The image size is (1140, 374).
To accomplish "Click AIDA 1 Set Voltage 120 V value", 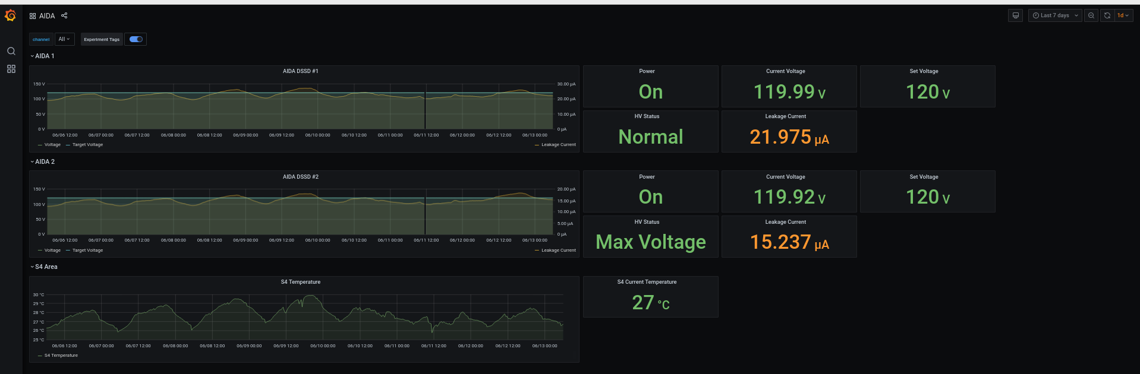I will (927, 92).
